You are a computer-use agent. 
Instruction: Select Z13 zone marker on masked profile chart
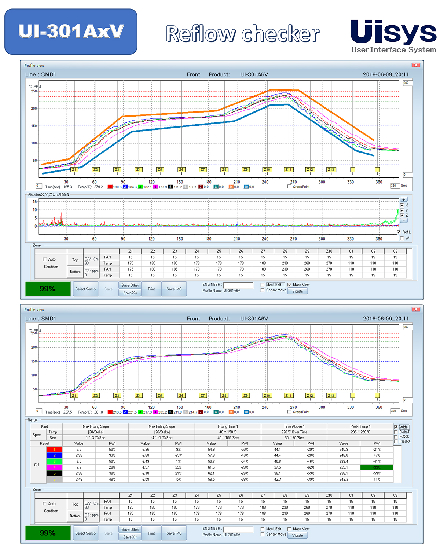[331, 170]
